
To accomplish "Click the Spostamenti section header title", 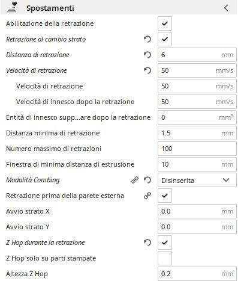I will [x=50, y=8].
